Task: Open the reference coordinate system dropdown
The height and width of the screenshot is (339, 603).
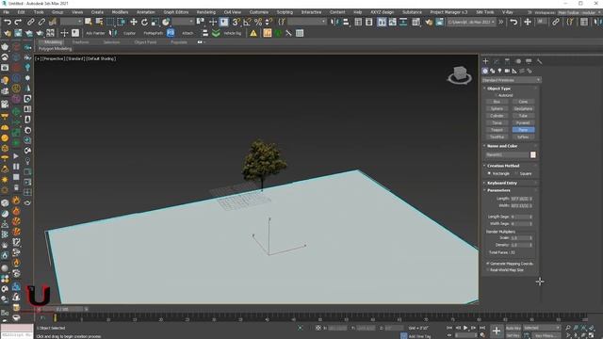Action: [183, 22]
